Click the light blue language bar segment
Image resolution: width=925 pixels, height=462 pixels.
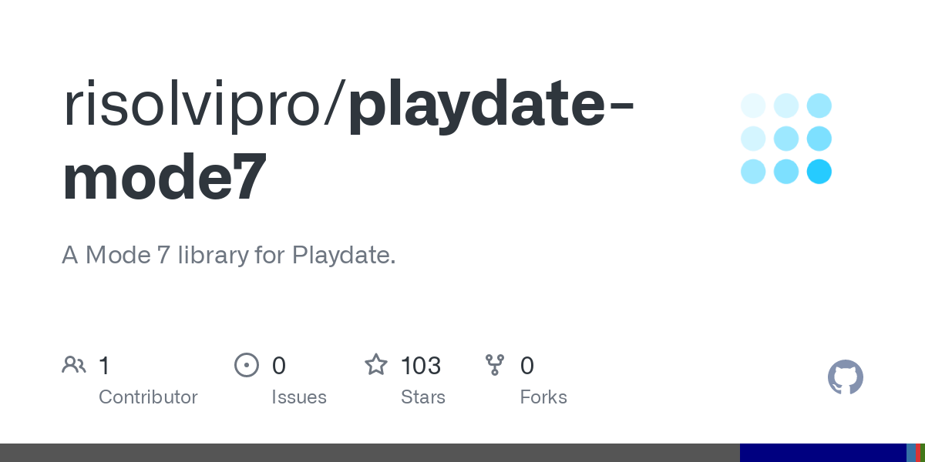(910, 453)
